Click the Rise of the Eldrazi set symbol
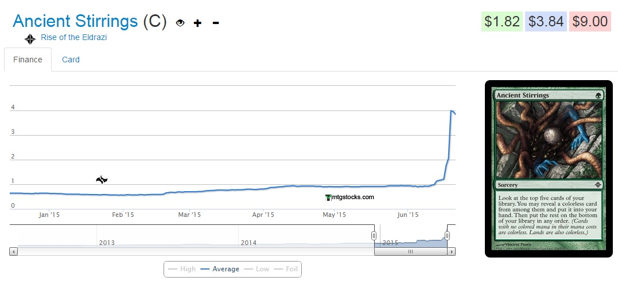Image resolution: width=618 pixels, height=281 pixels. click(x=30, y=39)
